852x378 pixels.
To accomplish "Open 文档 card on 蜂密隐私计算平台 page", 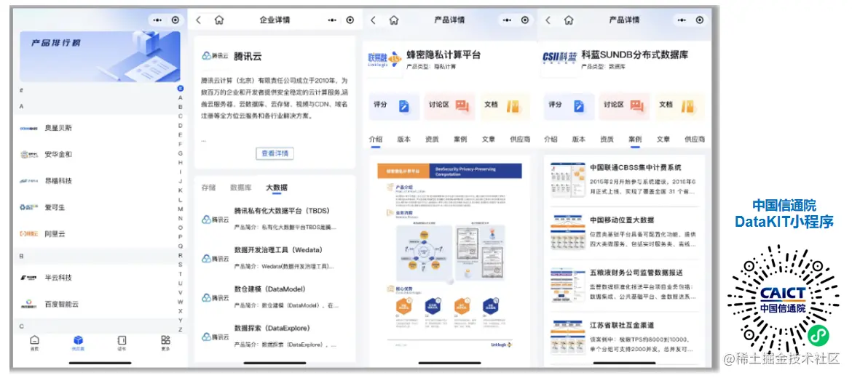I will [x=505, y=106].
